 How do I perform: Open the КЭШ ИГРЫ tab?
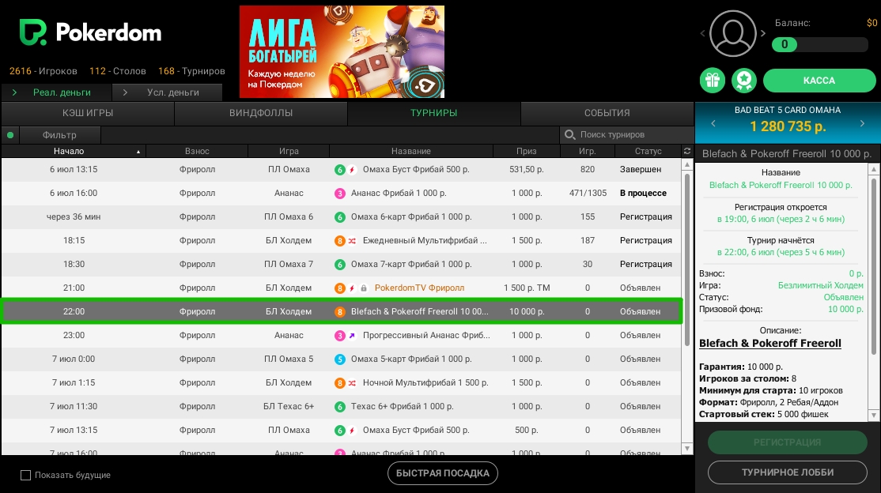point(88,113)
